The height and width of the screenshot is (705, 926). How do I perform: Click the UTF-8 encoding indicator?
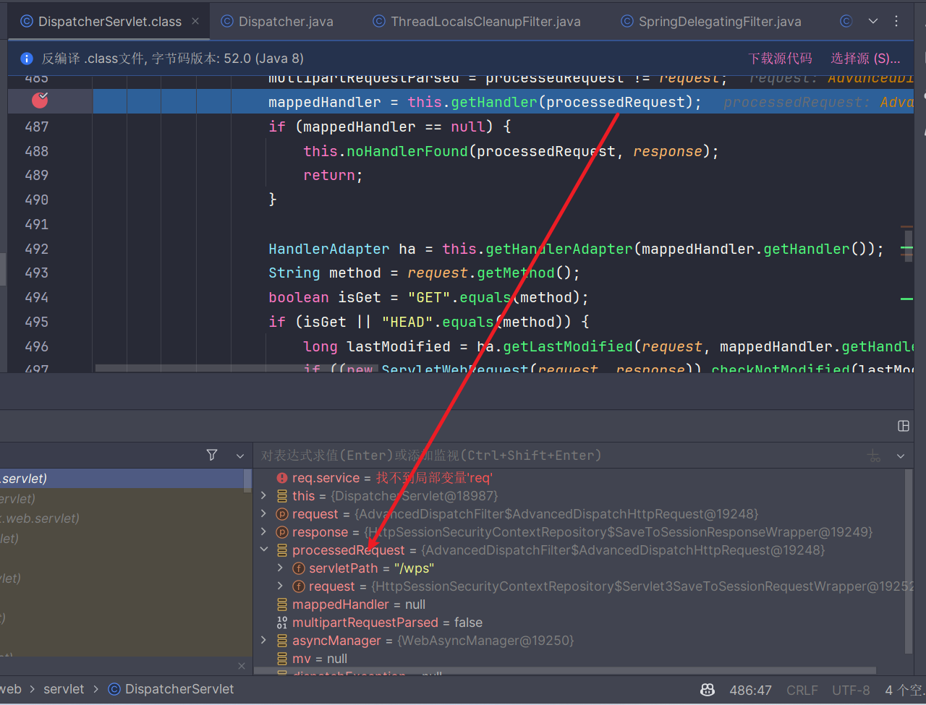pyautogui.click(x=851, y=691)
